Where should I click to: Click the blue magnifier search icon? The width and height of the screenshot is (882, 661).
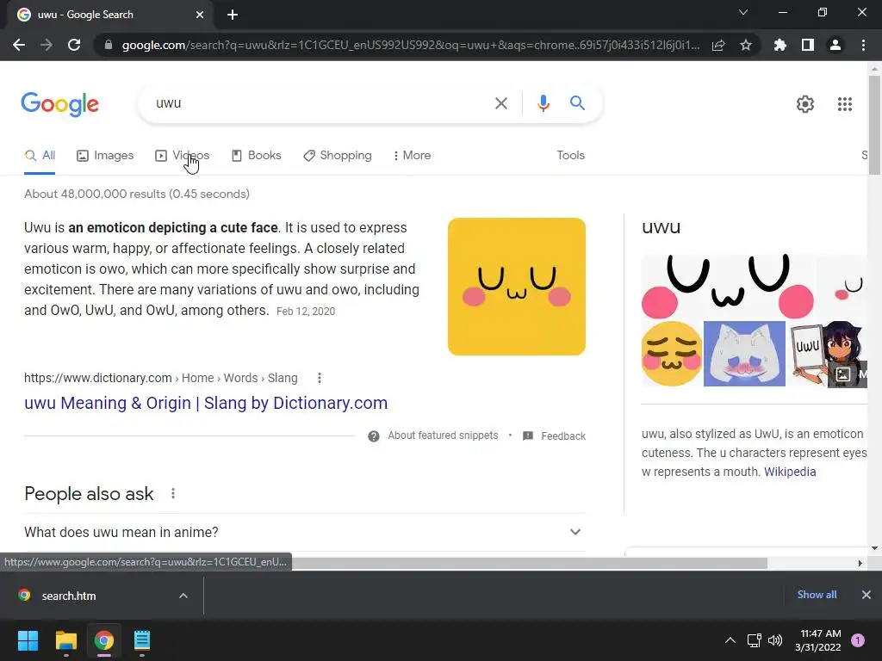point(577,103)
